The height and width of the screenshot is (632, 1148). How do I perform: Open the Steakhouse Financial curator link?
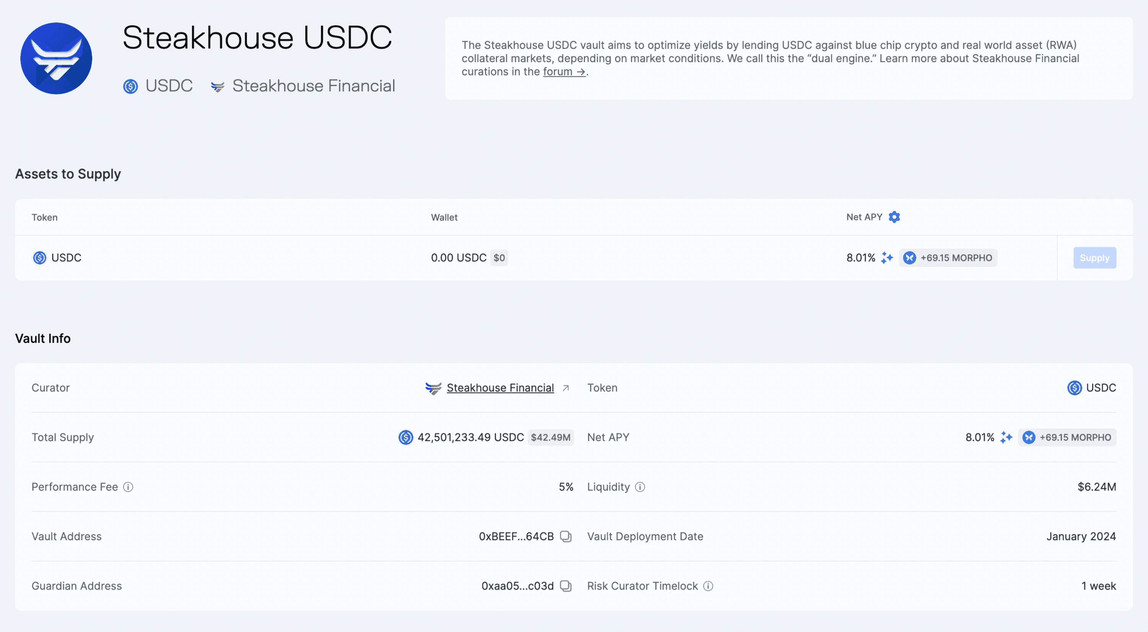click(x=500, y=388)
